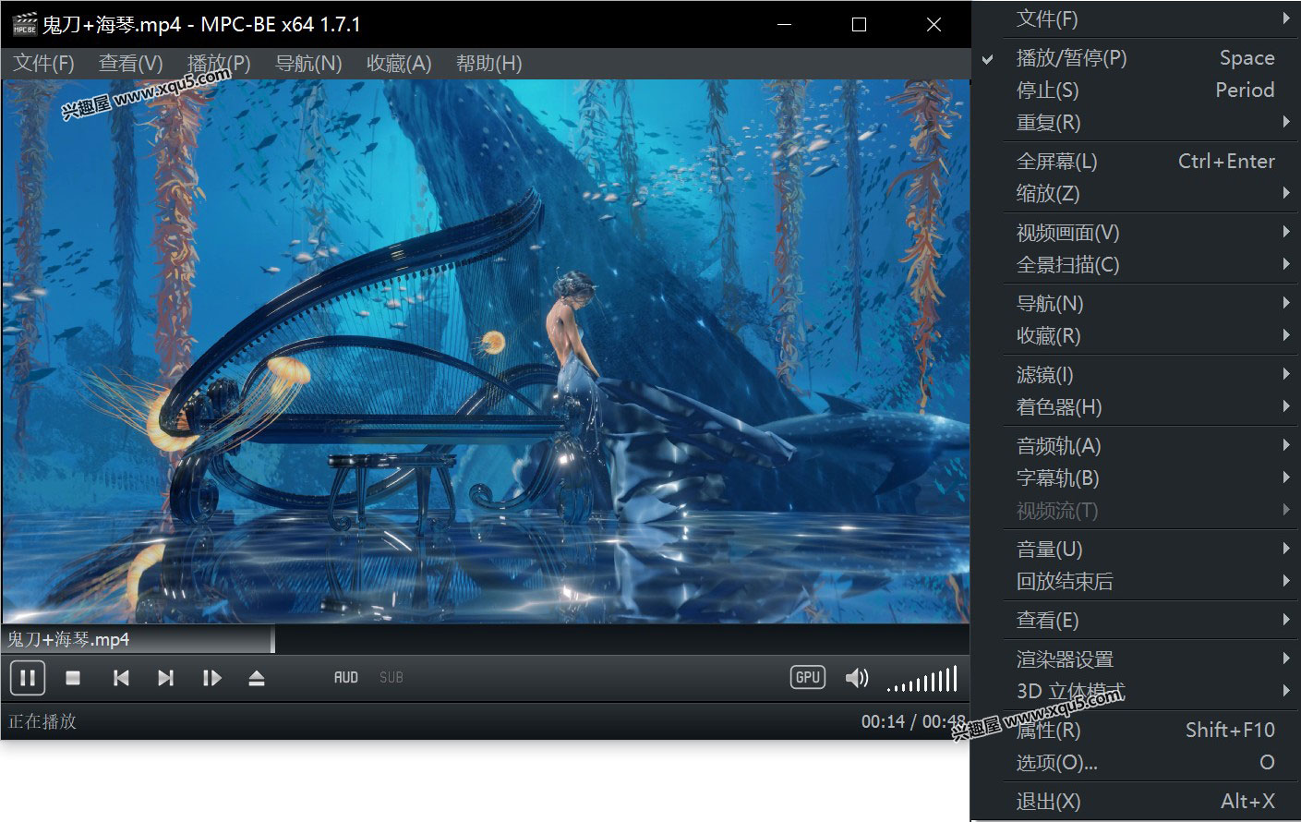Open the 收藏(A) menu in the menu bar
The height and width of the screenshot is (822, 1301).
pos(399,63)
